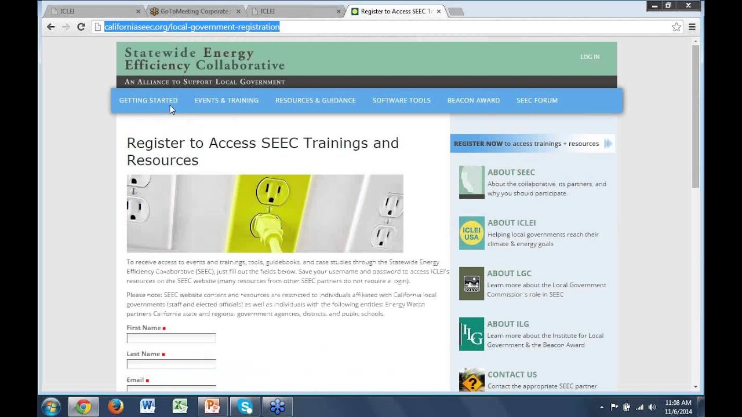Click the ICLEI USA logo icon
Viewport: 742px width, 417px height.
click(x=472, y=233)
